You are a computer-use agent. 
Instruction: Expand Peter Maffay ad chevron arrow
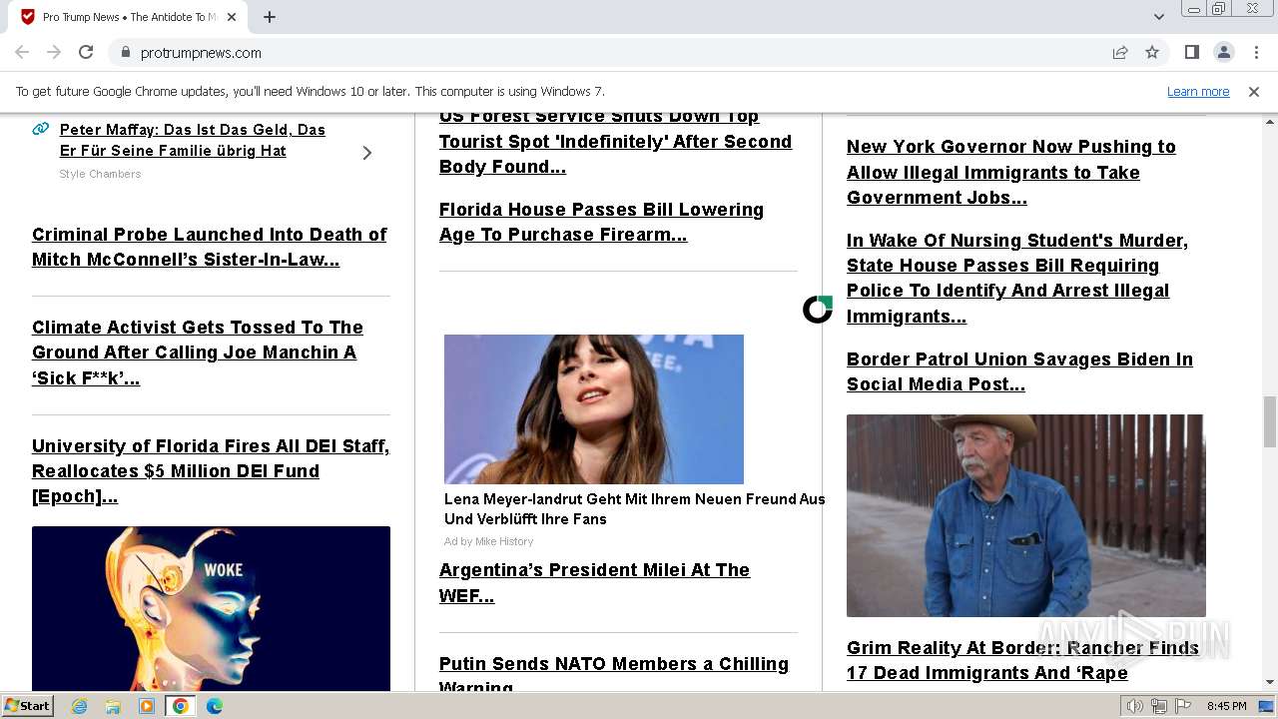click(366, 153)
